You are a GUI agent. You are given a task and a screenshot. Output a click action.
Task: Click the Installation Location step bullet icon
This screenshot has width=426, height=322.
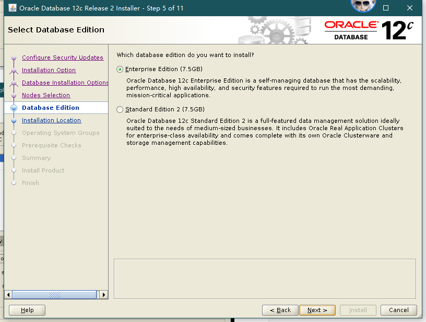tap(14, 120)
